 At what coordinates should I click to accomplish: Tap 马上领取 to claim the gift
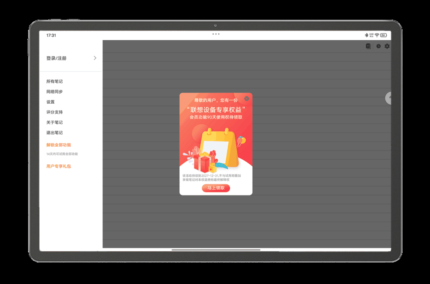216,188
